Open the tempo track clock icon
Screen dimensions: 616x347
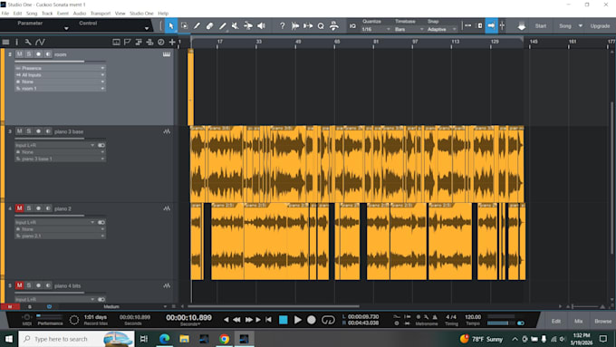(160, 42)
